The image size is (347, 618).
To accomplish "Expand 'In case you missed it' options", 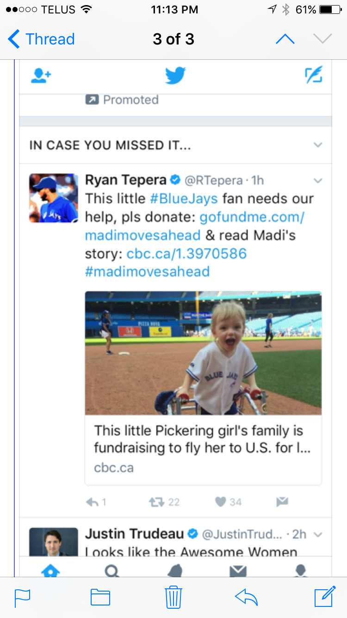I will pos(317,145).
